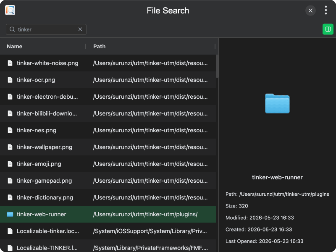
Task: Click file icon next to tinker-dictionary.png
Action: (x=10, y=197)
